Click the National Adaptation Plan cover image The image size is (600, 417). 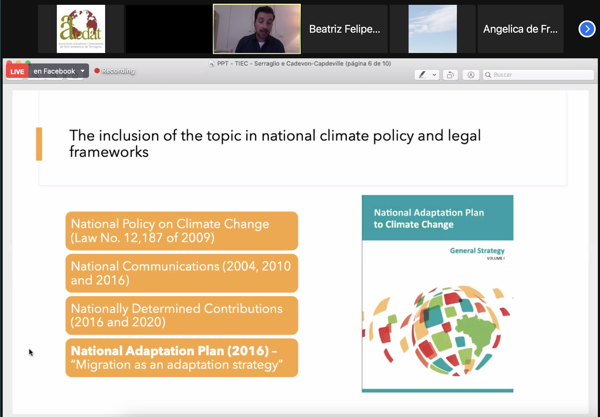click(x=437, y=294)
